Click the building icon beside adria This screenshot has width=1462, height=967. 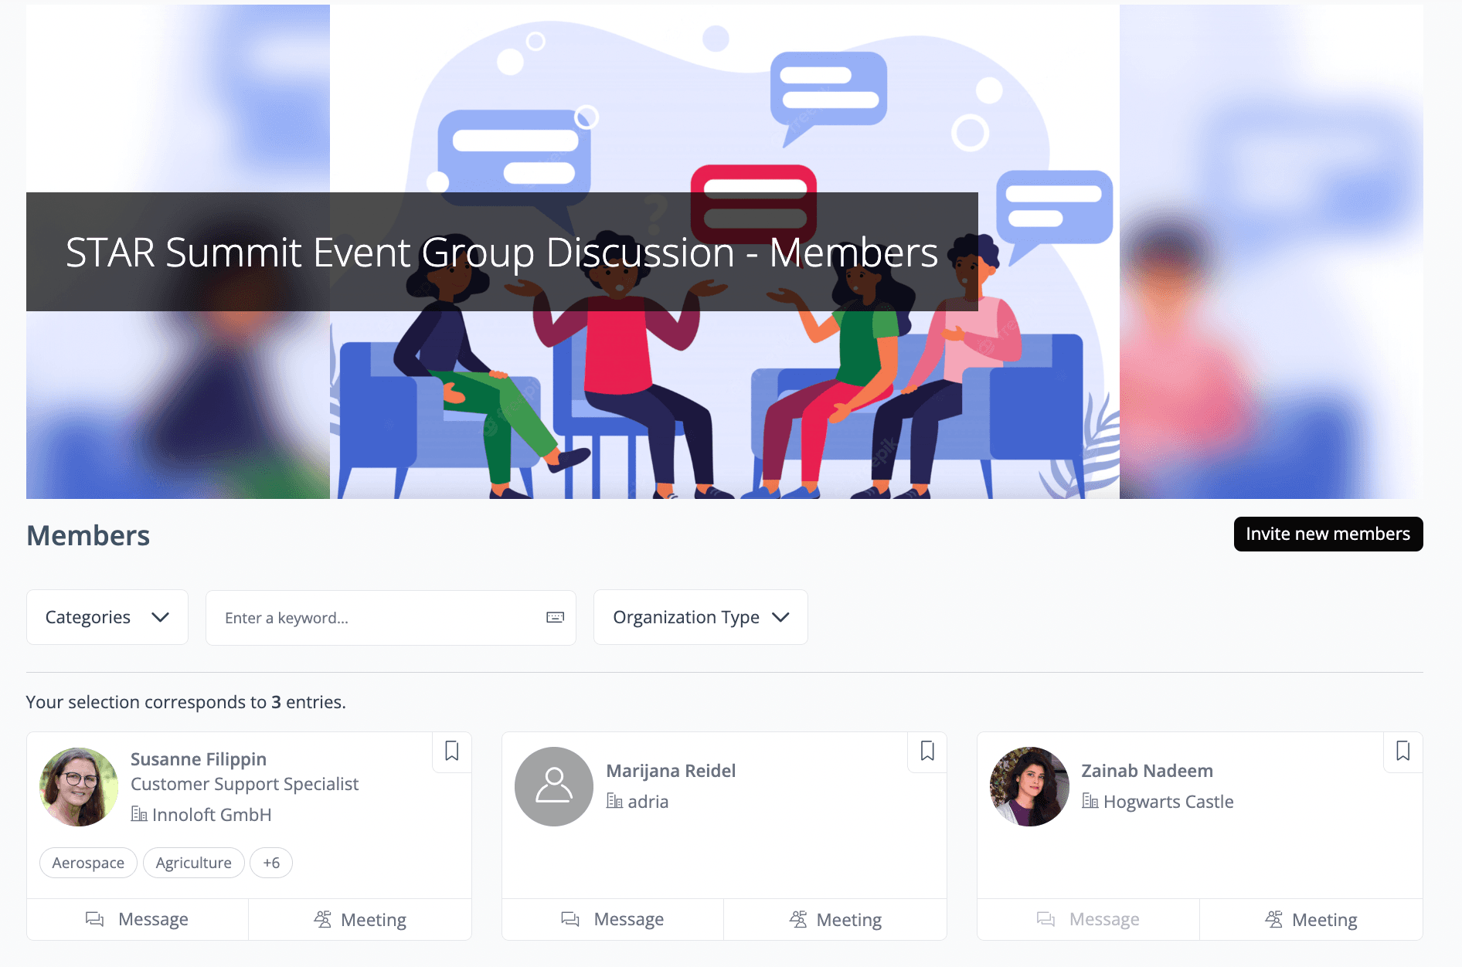[614, 801]
